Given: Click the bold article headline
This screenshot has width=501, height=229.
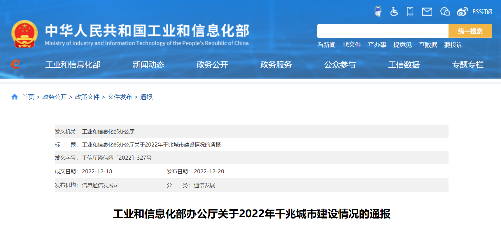Looking at the screenshot, I should pos(252,214).
